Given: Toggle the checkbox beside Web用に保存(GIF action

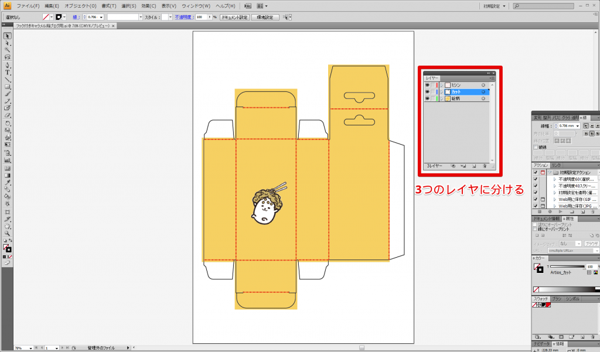Looking at the screenshot, I should (534, 199).
